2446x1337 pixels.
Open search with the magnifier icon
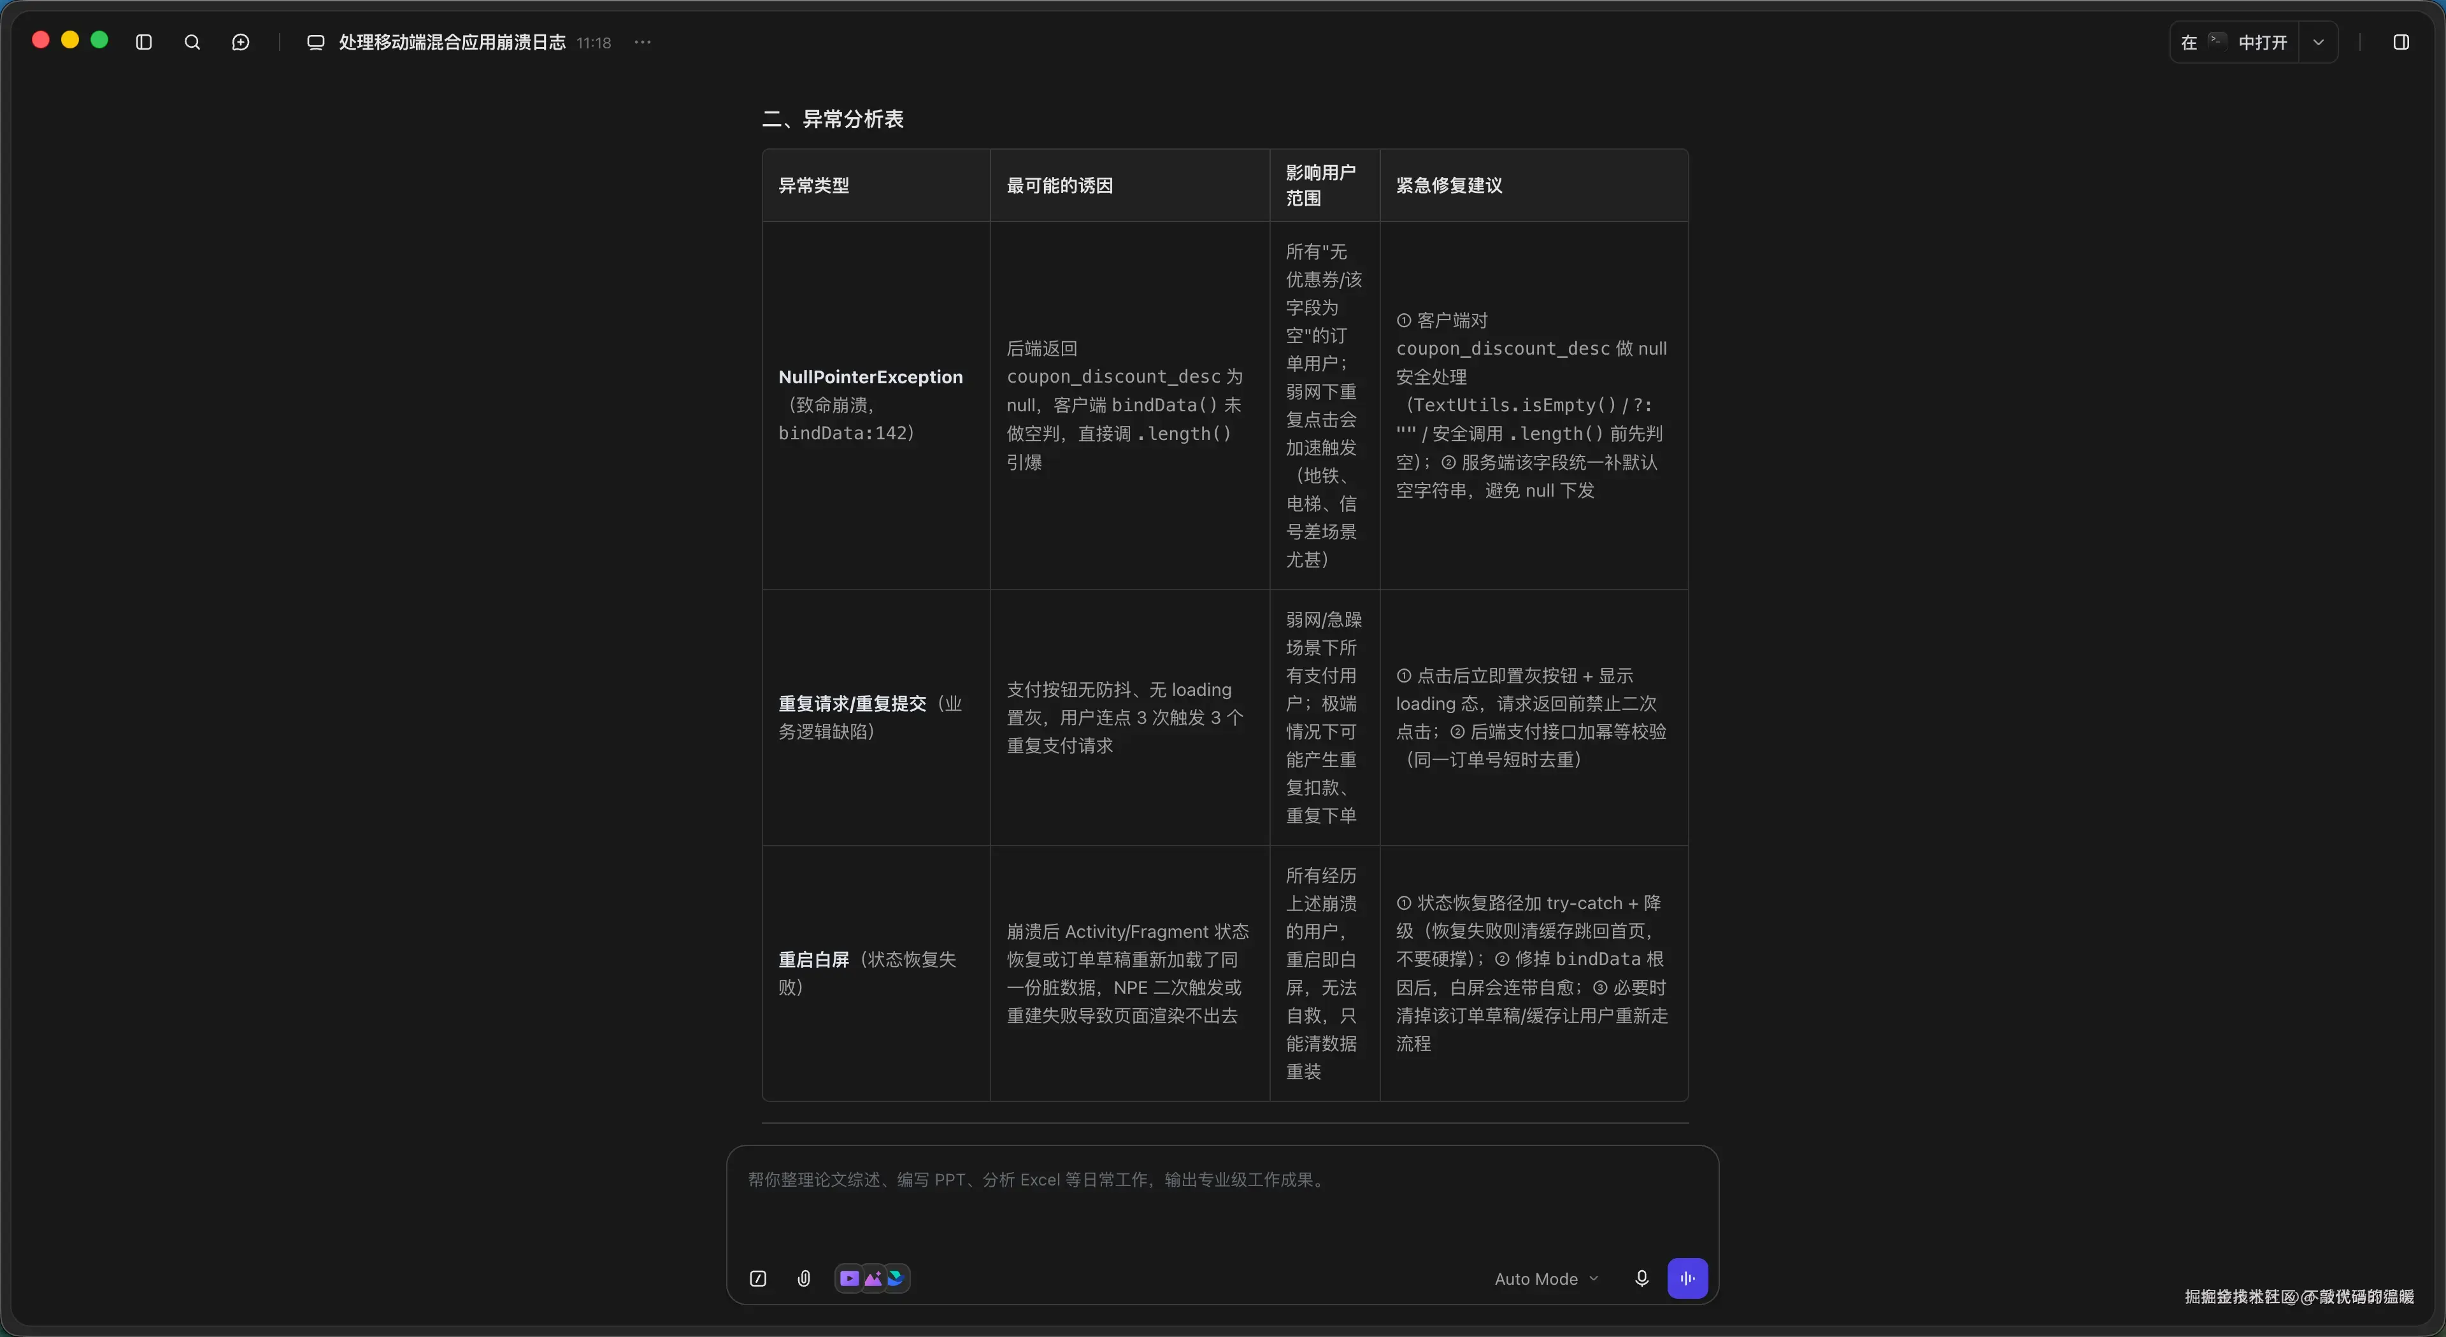coord(192,42)
